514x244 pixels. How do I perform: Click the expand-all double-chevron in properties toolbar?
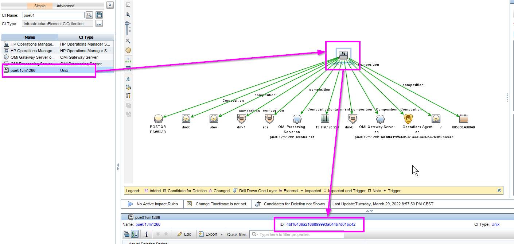coord(158,234)
